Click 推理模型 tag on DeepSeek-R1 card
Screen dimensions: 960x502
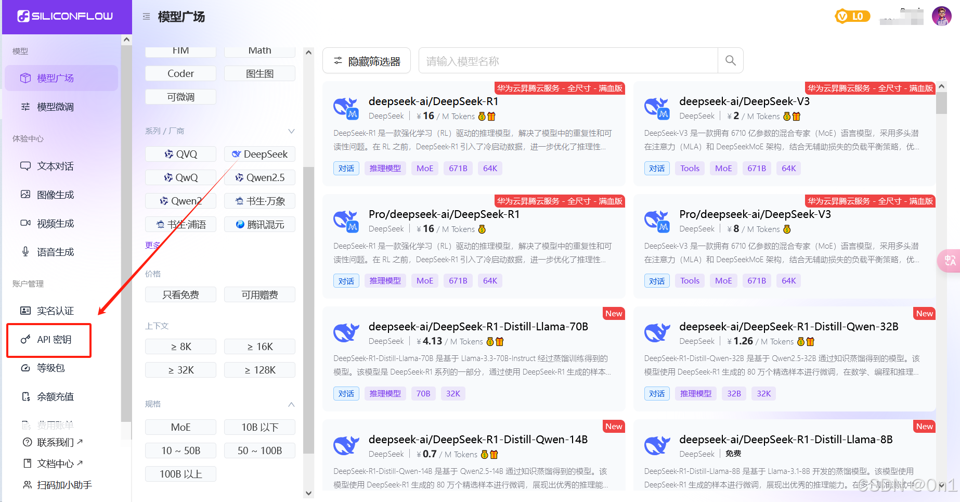click(x=385, y=168)
